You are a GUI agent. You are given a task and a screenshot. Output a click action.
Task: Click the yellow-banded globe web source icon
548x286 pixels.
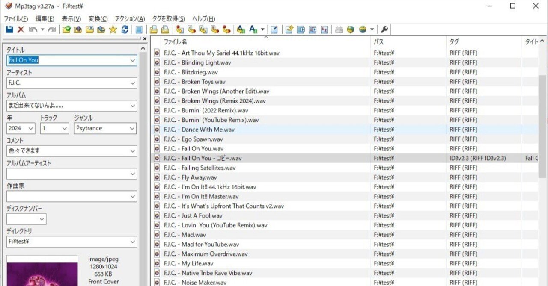tap(363, 29)
